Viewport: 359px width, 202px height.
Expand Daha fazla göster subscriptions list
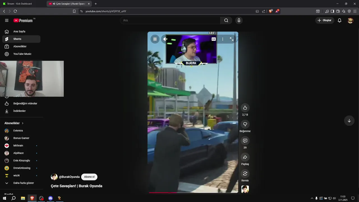(x=21, y=183)
